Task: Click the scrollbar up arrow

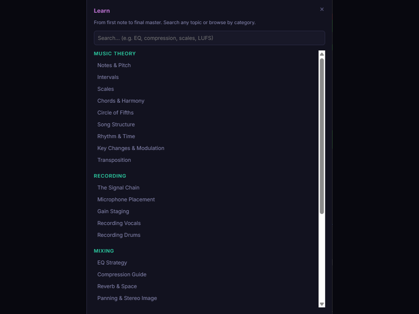Action: pos(322,54)
